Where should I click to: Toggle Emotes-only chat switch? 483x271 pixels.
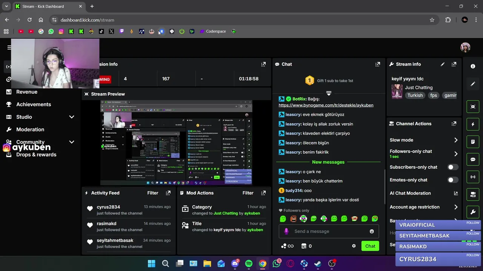(452, 180)
